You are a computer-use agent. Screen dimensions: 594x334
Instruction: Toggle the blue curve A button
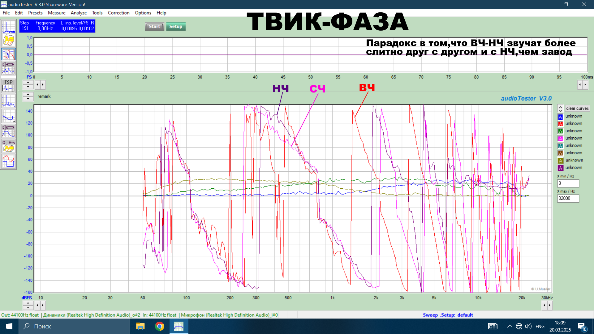click(x=560, y=117)
